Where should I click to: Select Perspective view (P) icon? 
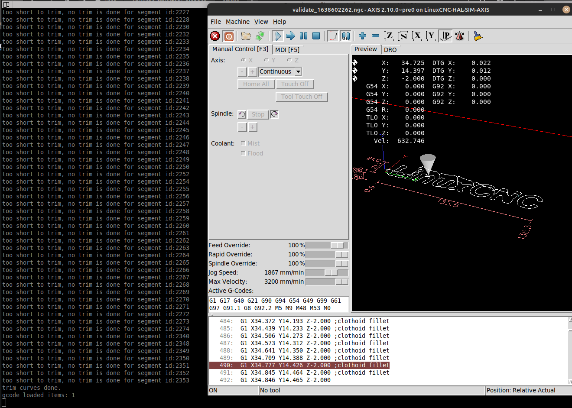445,36
